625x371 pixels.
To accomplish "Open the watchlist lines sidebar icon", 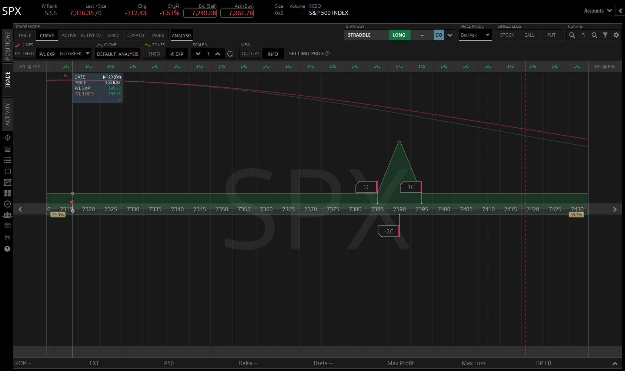I will [7, 160].
